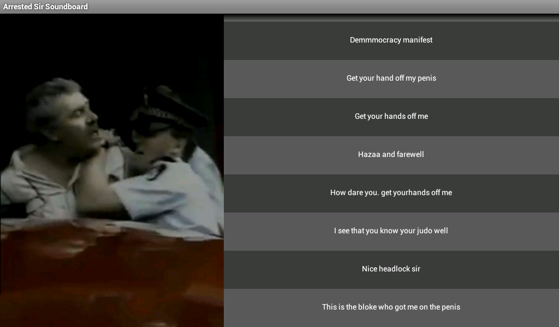Tap 'I see that you know your judo well'

click(391, 231)
